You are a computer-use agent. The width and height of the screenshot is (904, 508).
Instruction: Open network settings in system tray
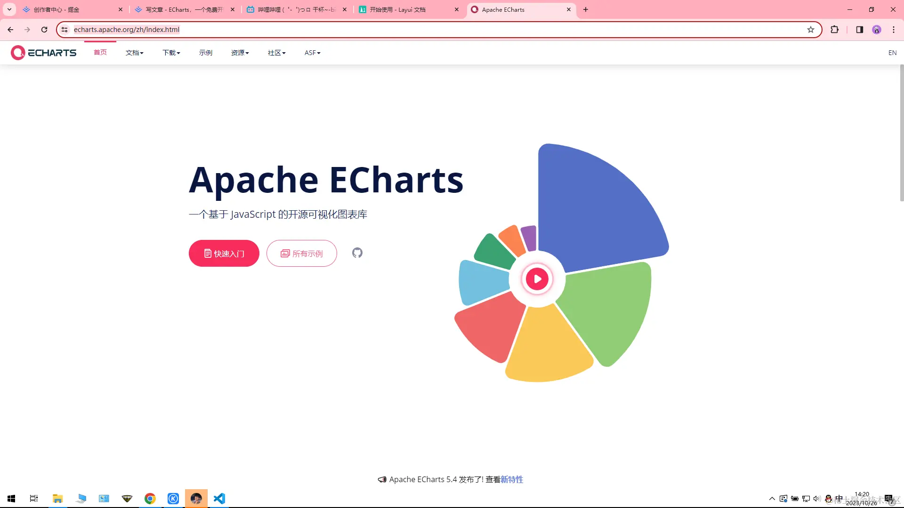806,499
